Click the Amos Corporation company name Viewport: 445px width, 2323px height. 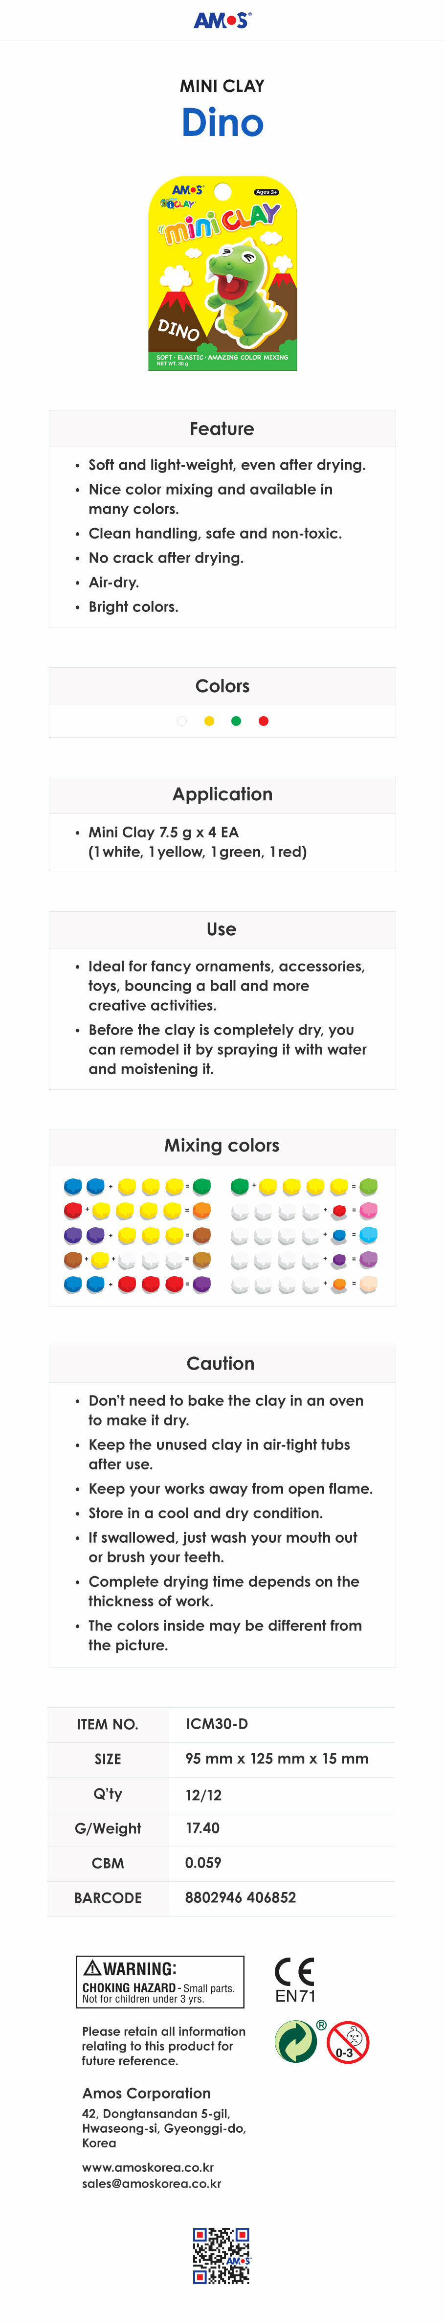(146, 2093)
